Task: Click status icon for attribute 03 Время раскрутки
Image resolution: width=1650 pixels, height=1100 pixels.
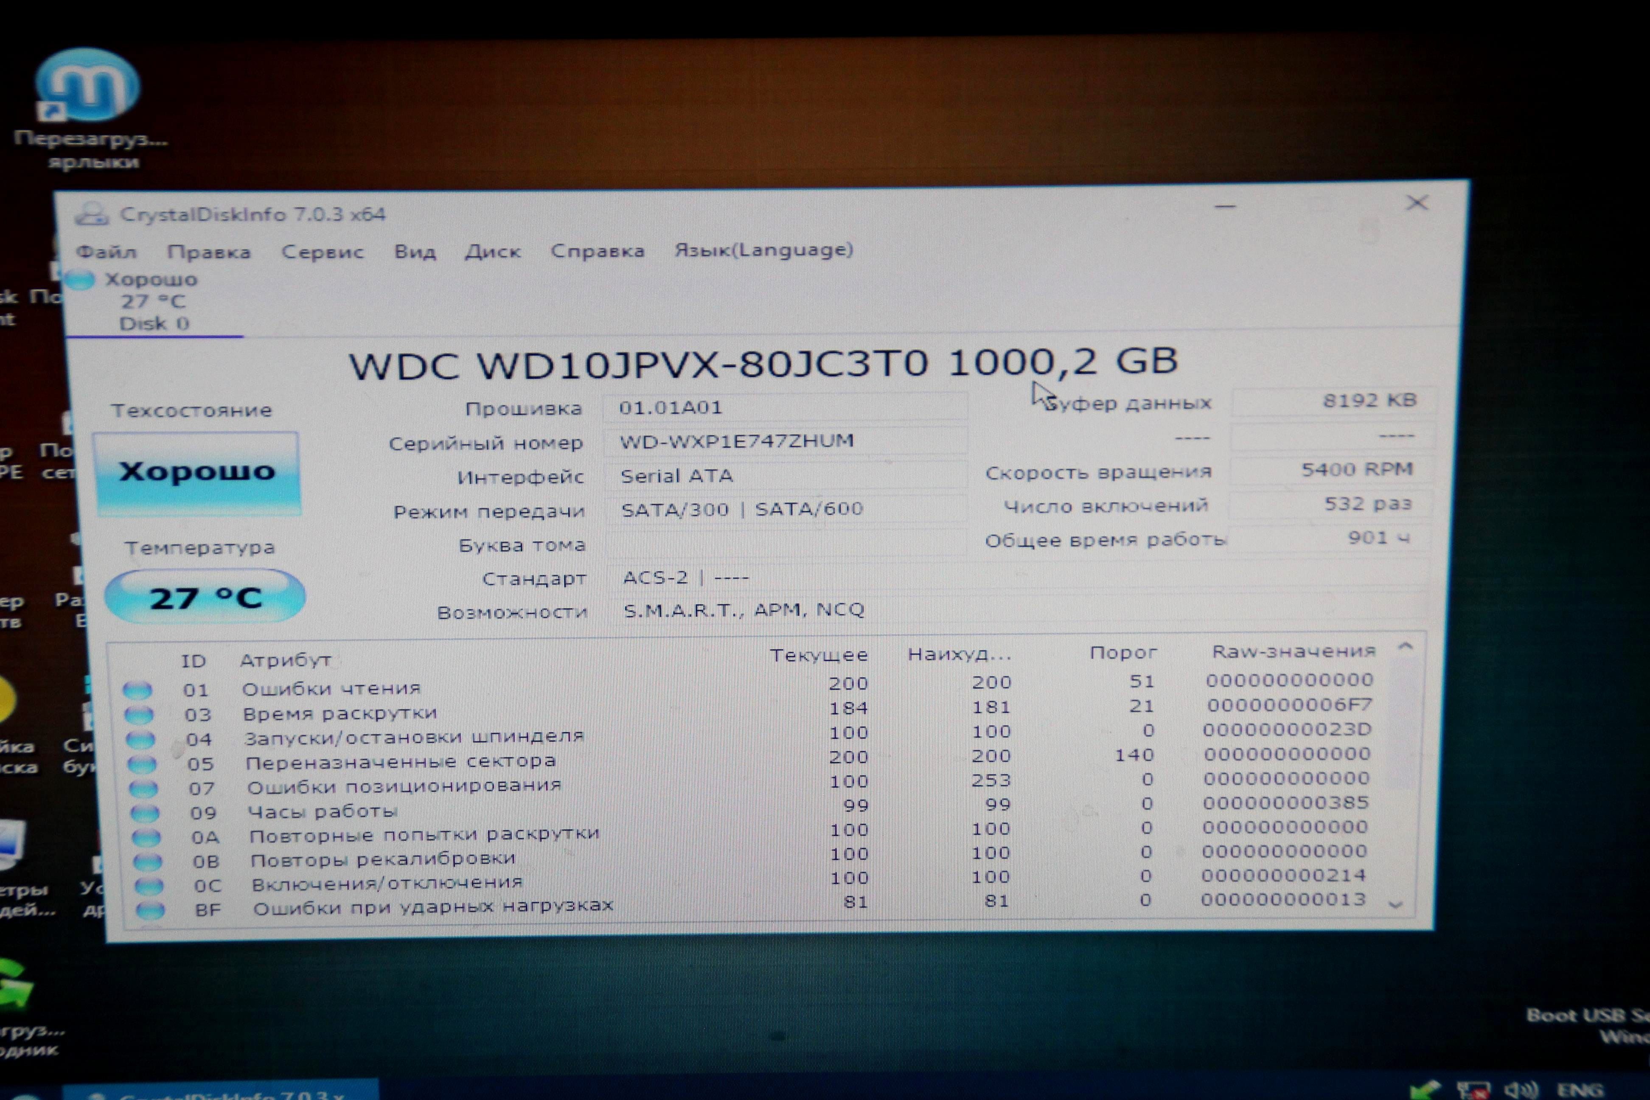Action: point(139,715)
